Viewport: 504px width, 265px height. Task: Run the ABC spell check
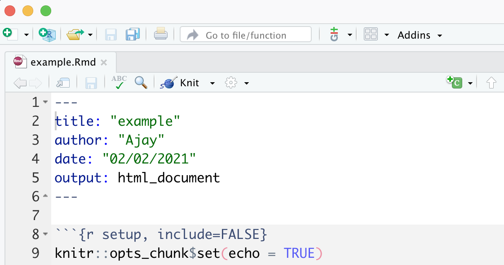pyautogui.click(x=119, y=82)
